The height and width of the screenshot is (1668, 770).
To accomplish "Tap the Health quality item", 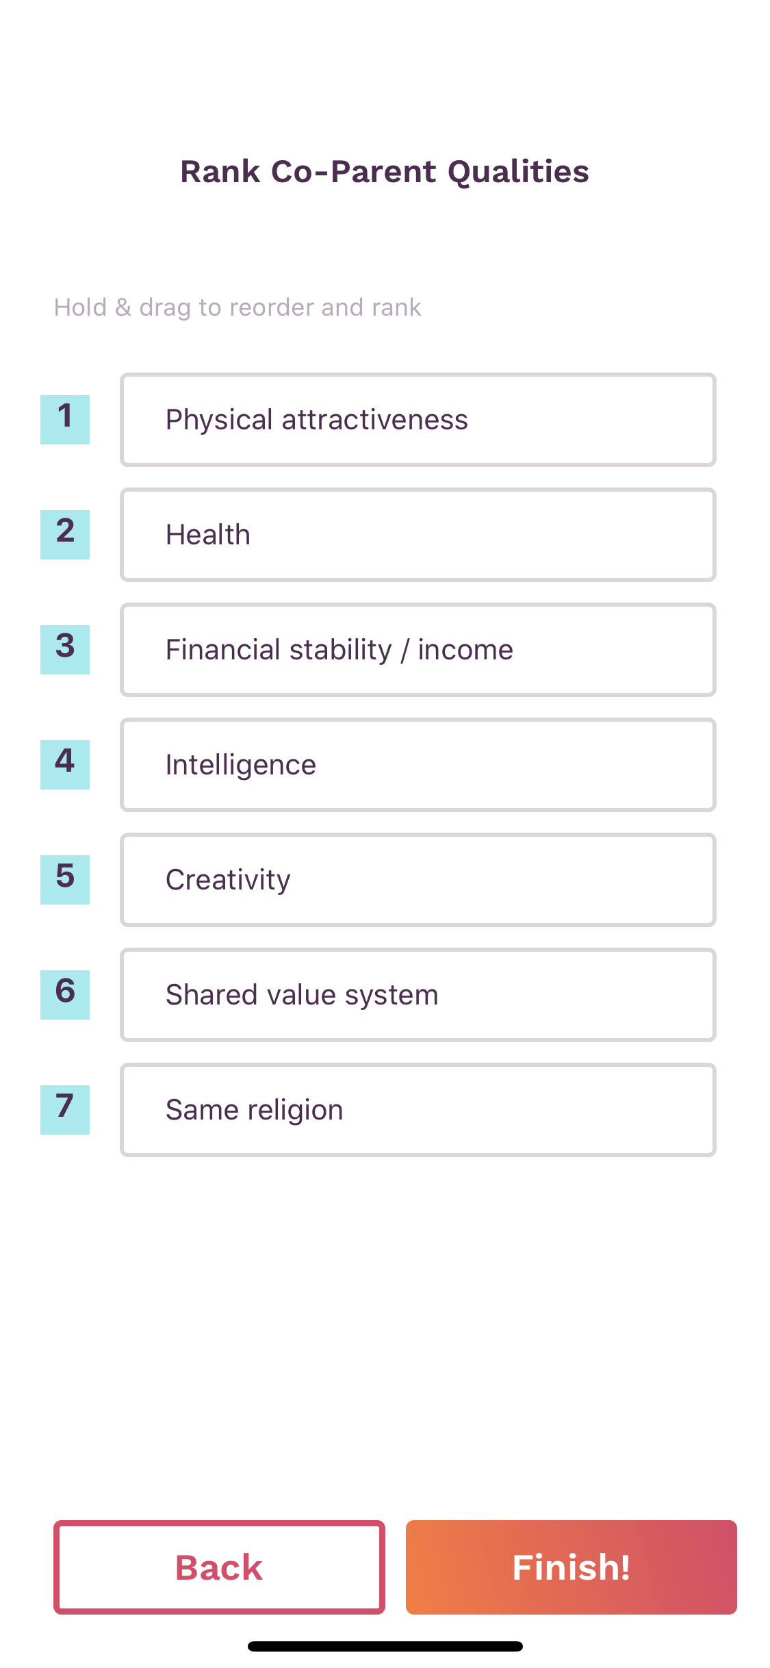I will click(418, 535).
